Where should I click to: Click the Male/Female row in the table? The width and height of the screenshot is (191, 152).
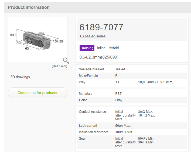[x=132, y=76]
